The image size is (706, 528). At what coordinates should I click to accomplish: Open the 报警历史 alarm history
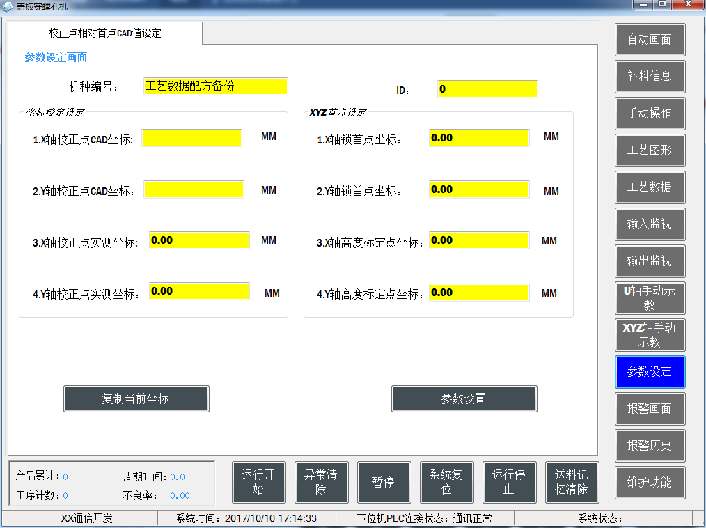click(650, 446)
